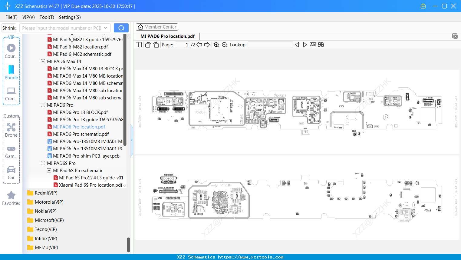Click the XZZ star logo in title bar

pos(8,6)
